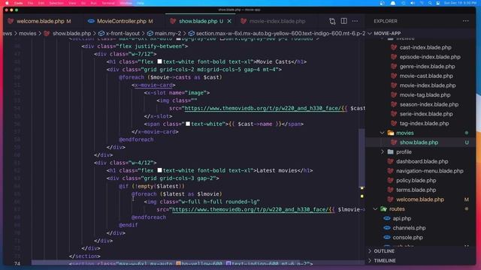Close the show.blade.php tab

point(229,21)
